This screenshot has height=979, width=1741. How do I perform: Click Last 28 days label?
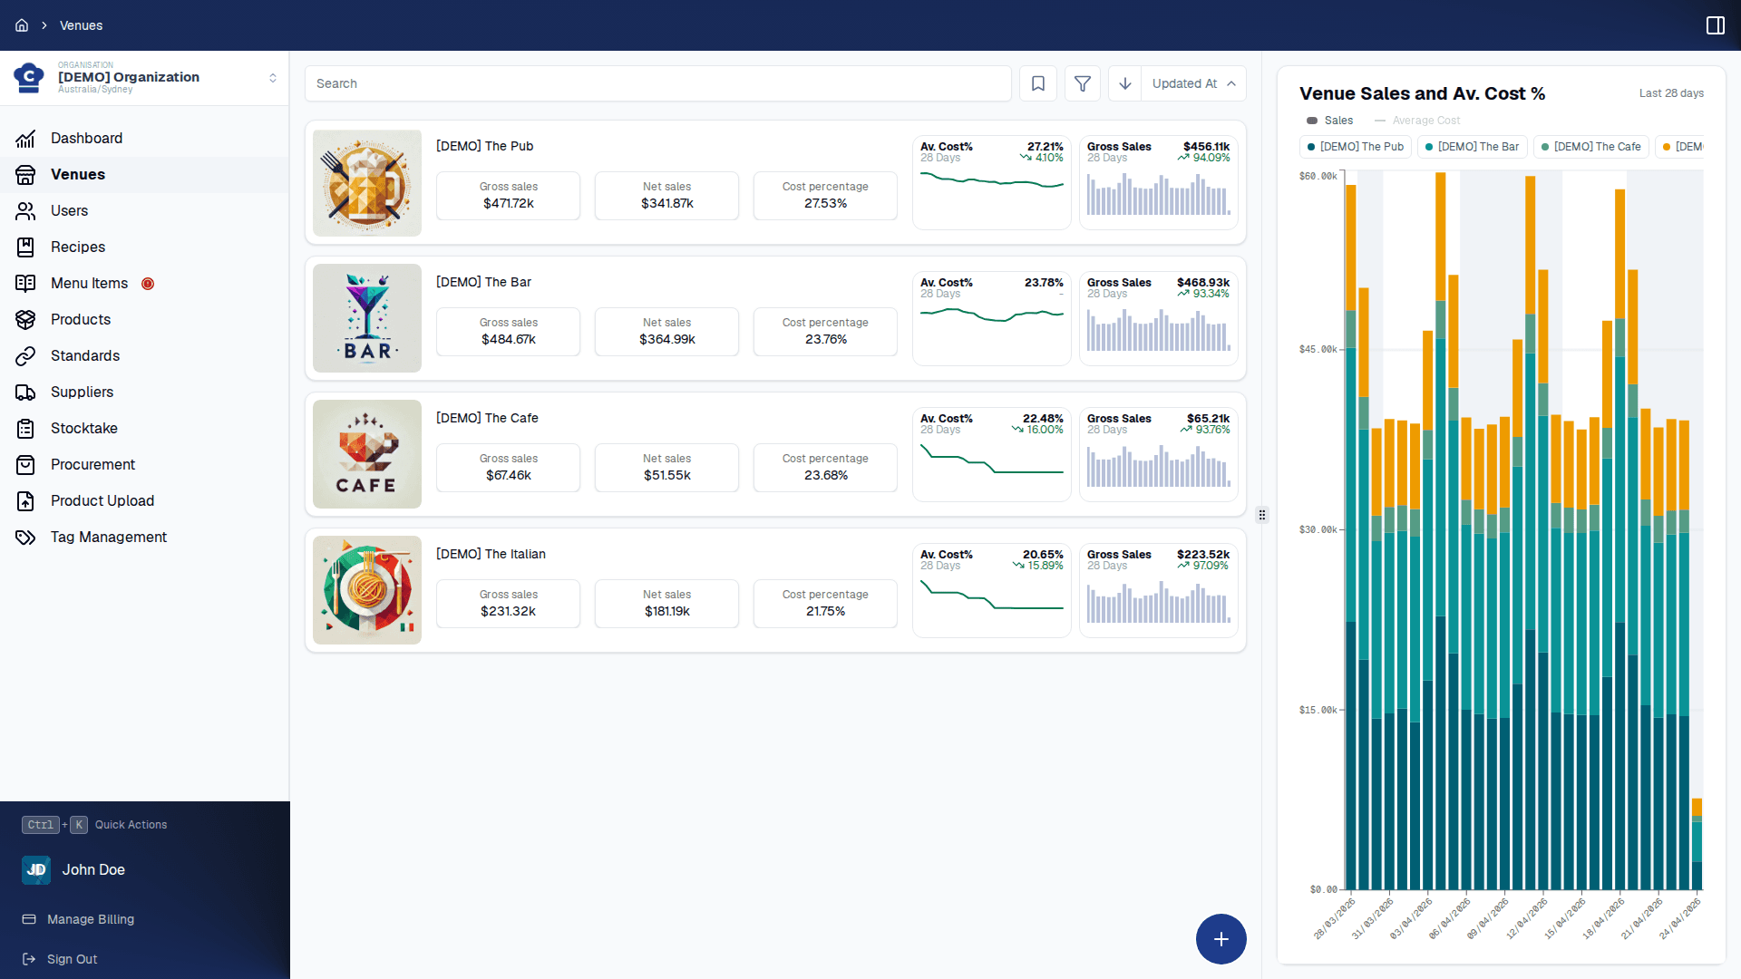(x=1671, y=93)
